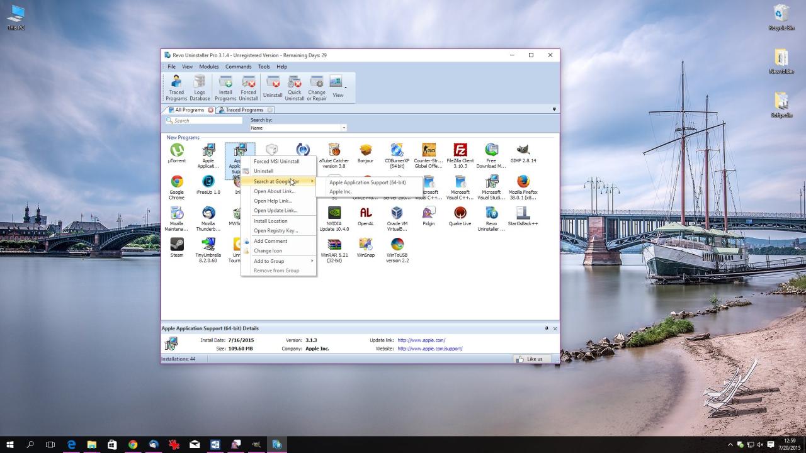
Task: Show hidden system tray icons chevron
Action: (x=730, y=445)
